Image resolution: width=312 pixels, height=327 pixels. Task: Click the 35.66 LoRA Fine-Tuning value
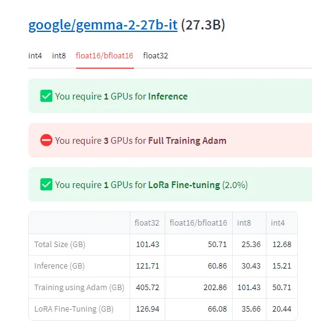pyautogui.click(x=251, y=309)
